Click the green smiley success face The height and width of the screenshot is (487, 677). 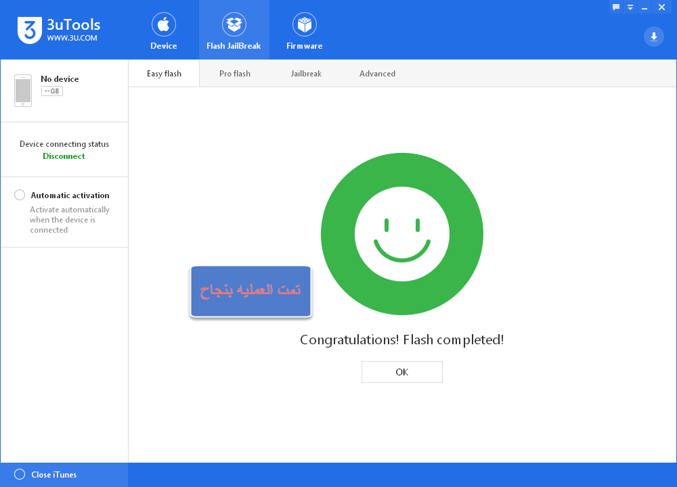[x=402, y=234]
